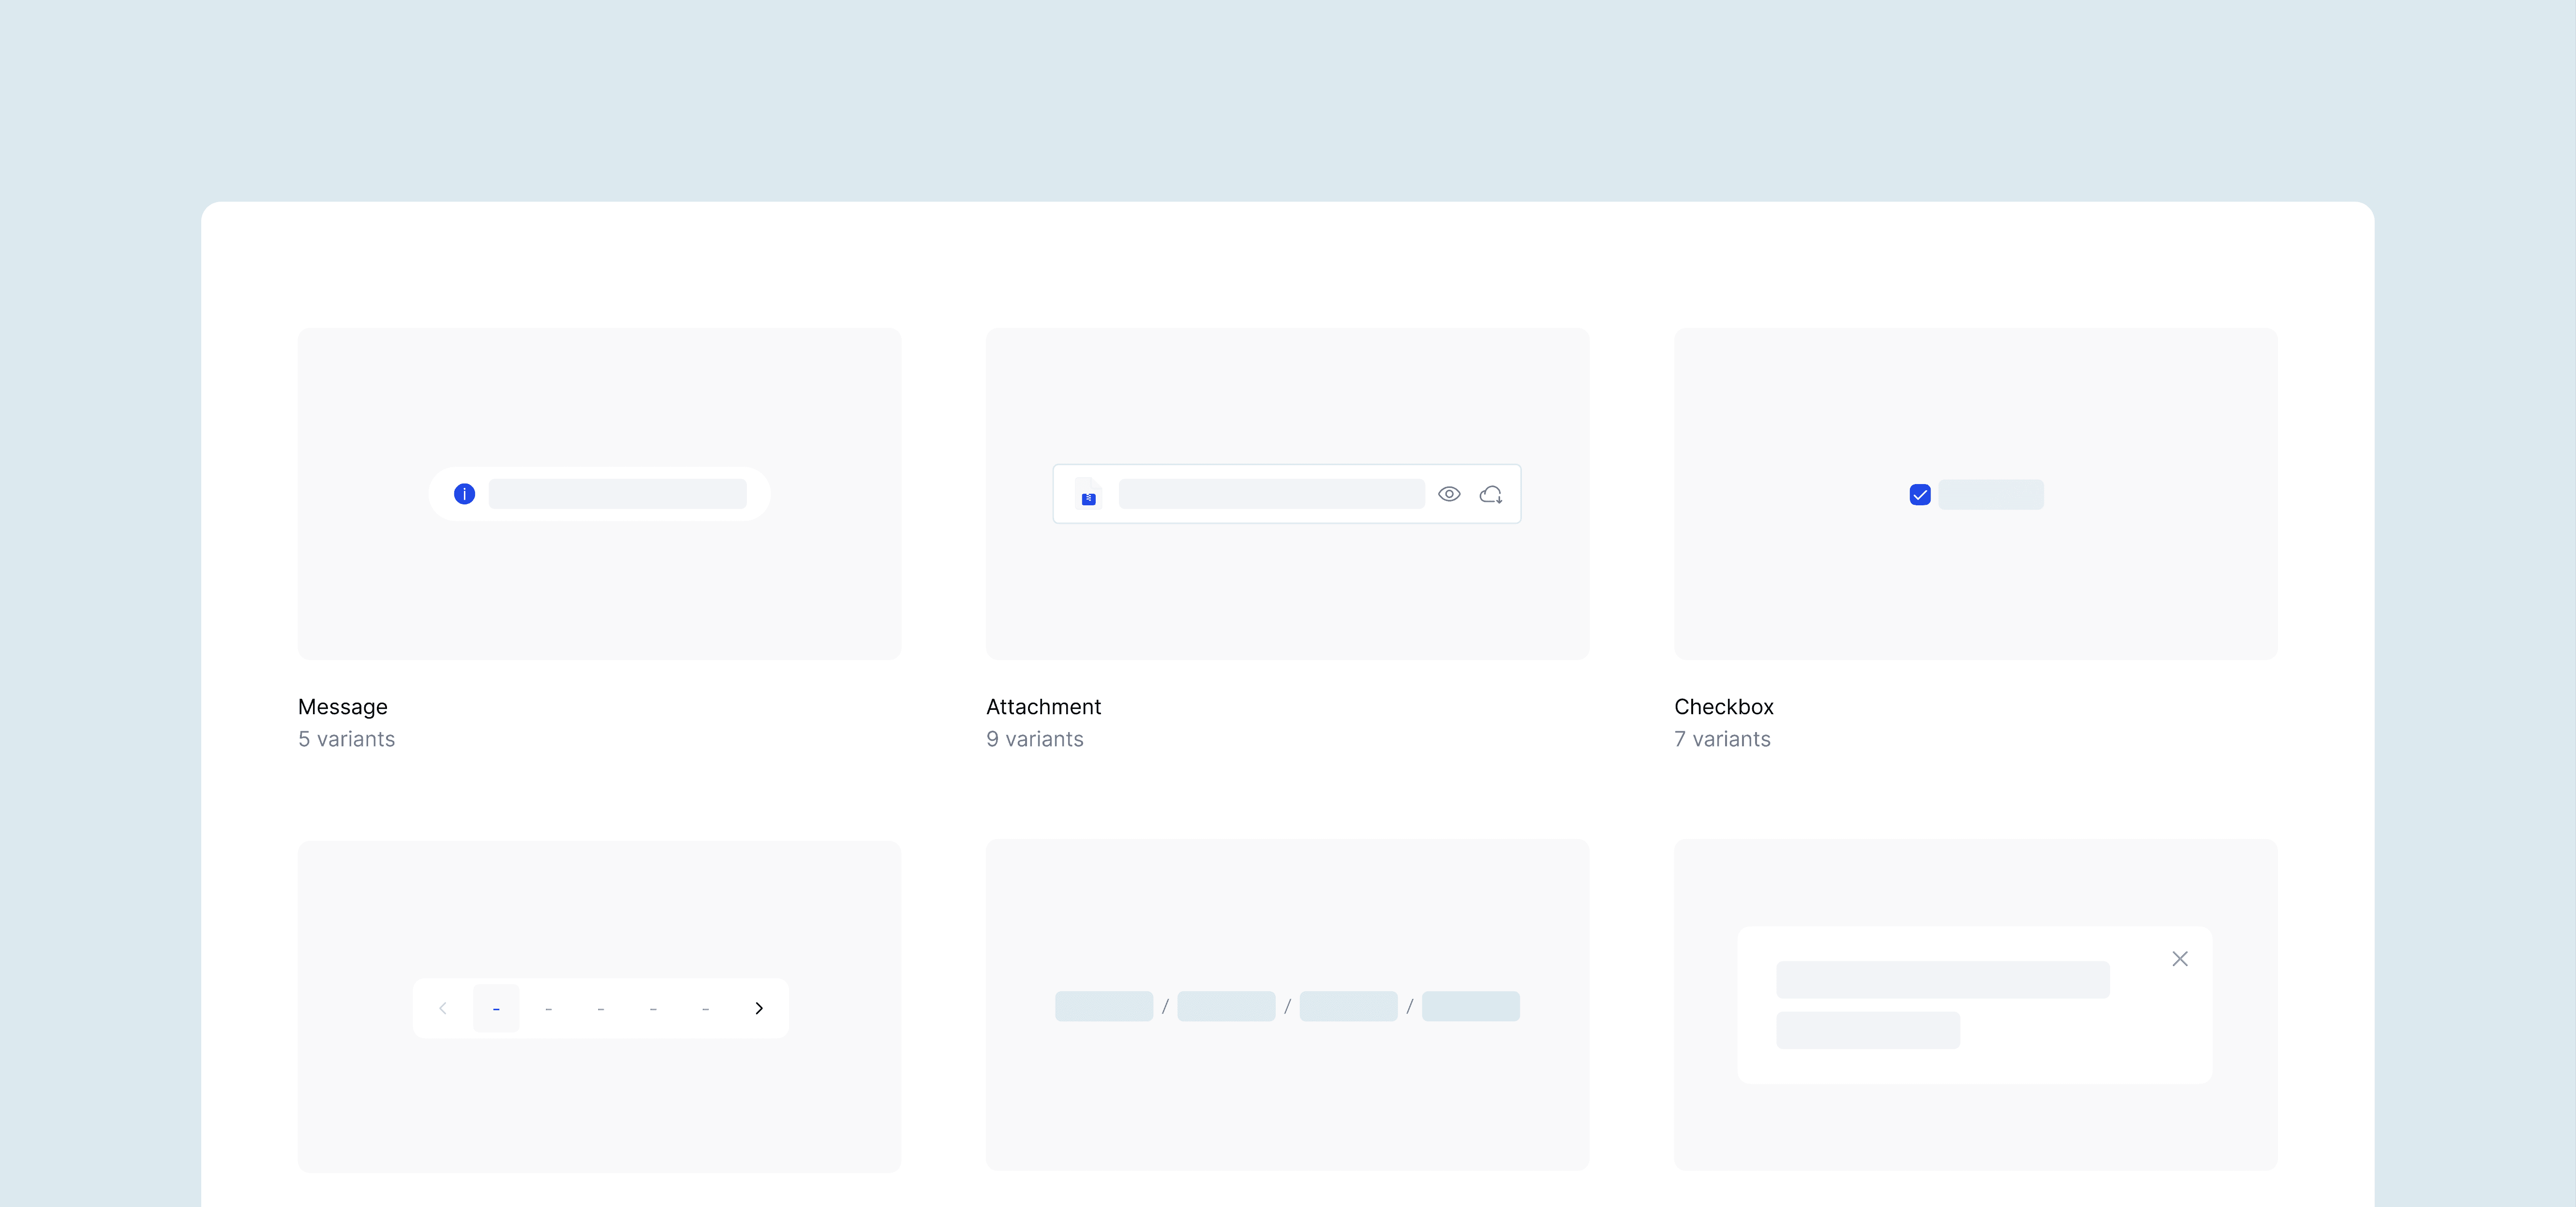Image resolution: width=2576 pixels, height=1207 pixels.
Task: Click the pagination previous arrow
Action: pyautogui.click(x=443, y=1008)
